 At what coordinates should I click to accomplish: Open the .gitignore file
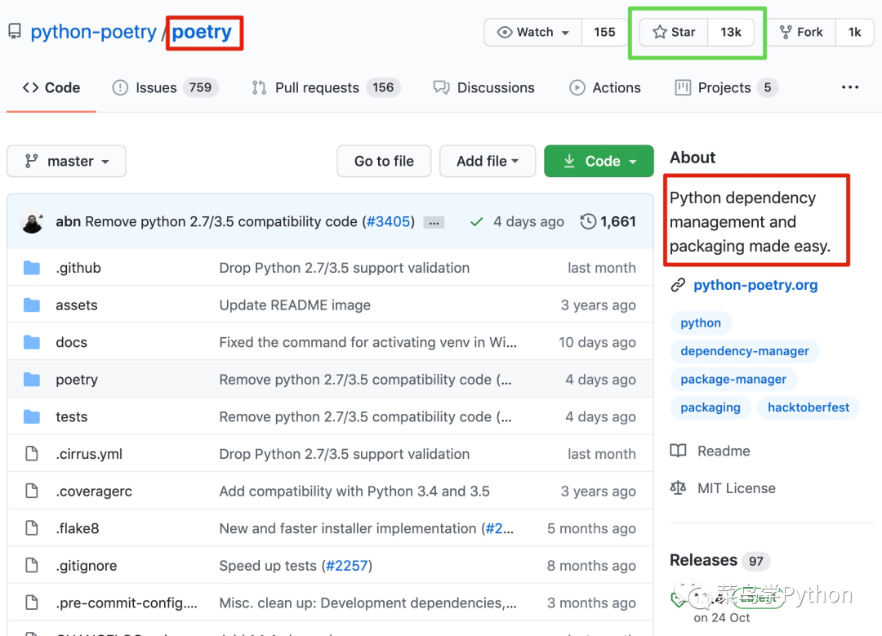tap(87, 566)
